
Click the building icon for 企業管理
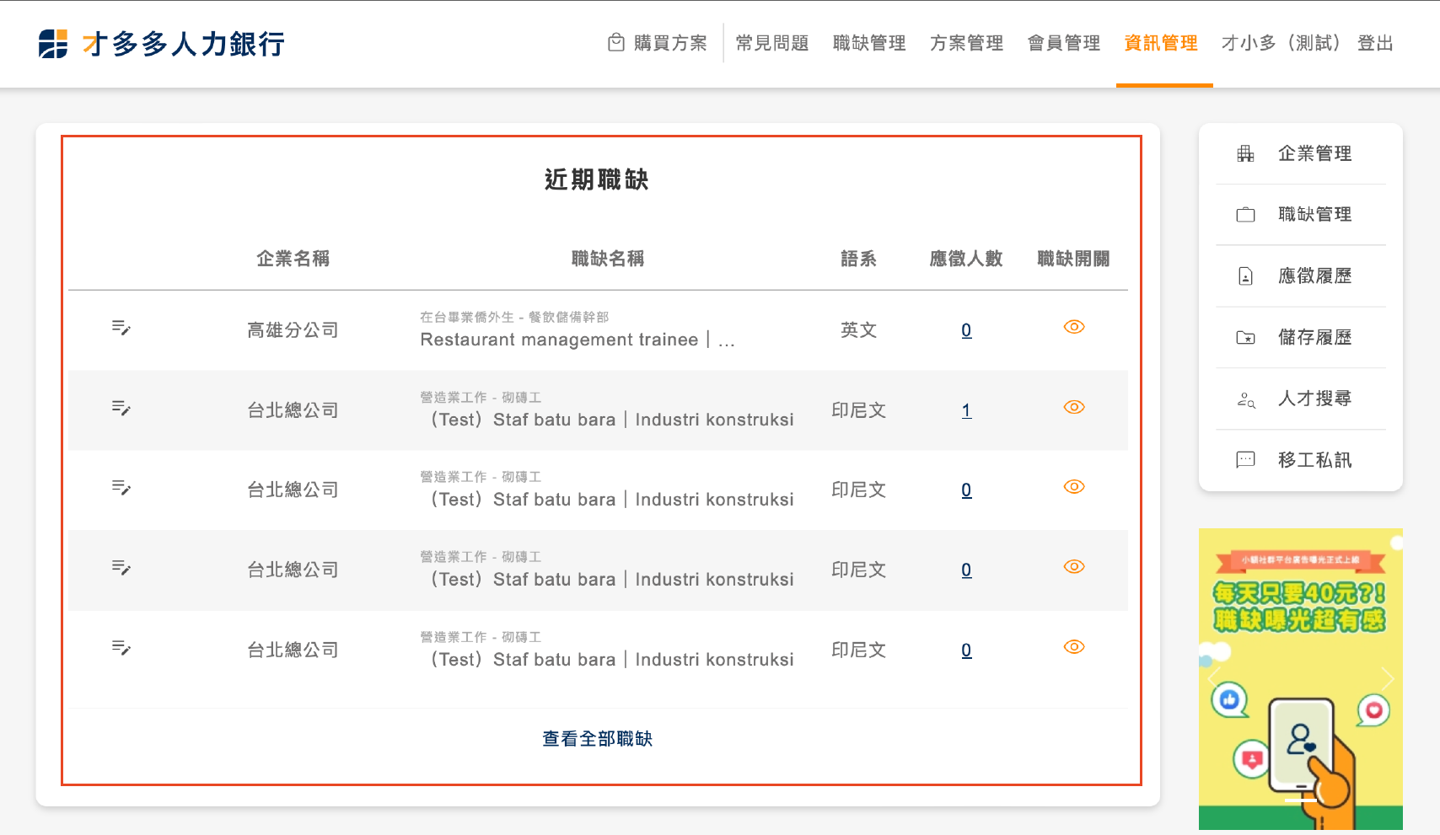point(1245,153)
